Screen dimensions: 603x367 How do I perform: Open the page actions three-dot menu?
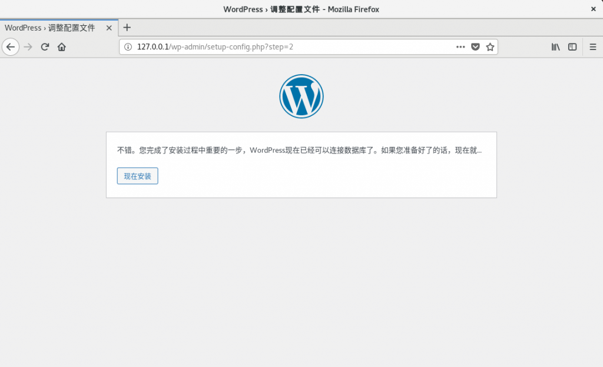coord(460,47)
